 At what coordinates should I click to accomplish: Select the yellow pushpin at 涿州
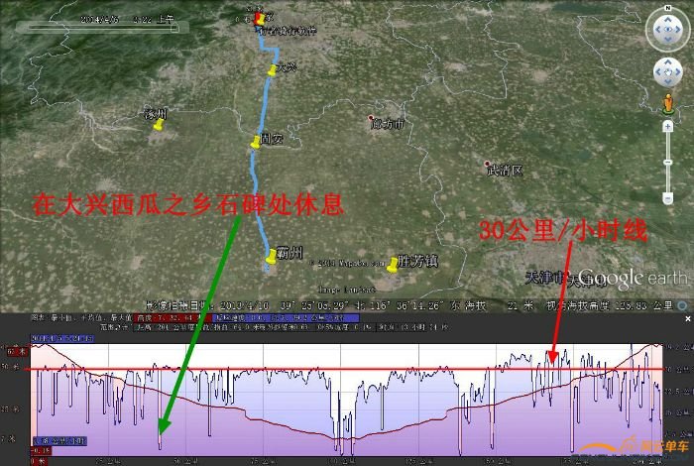coord(157,125)
